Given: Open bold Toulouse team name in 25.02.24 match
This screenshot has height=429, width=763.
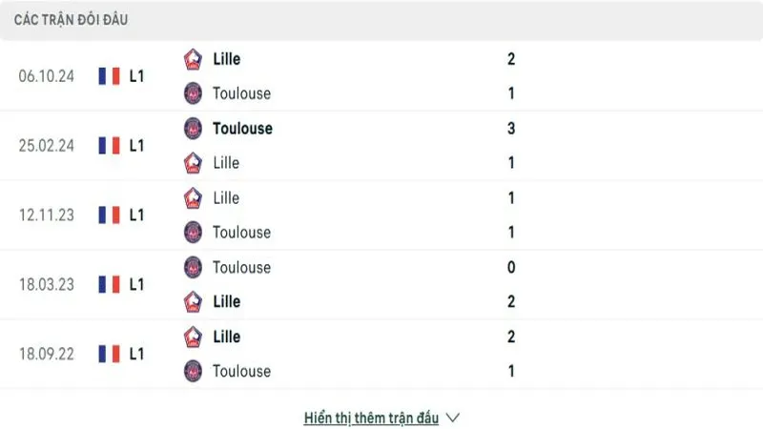Looking at the screenshot, I should click(x=242, y=129).
